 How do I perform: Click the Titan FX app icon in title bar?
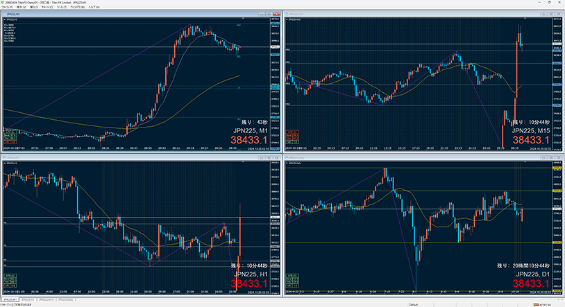(x=3, y=2)
